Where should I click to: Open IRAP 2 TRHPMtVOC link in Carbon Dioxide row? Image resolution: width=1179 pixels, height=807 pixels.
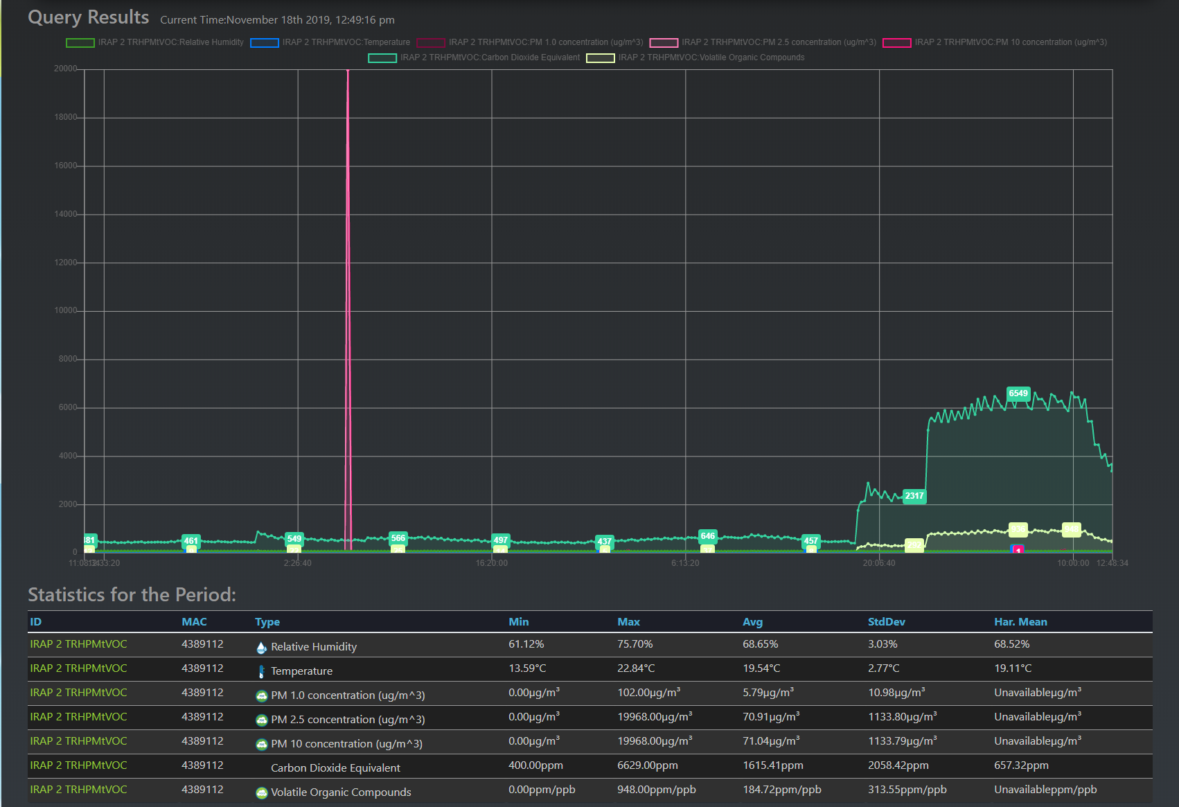point(78,765)
